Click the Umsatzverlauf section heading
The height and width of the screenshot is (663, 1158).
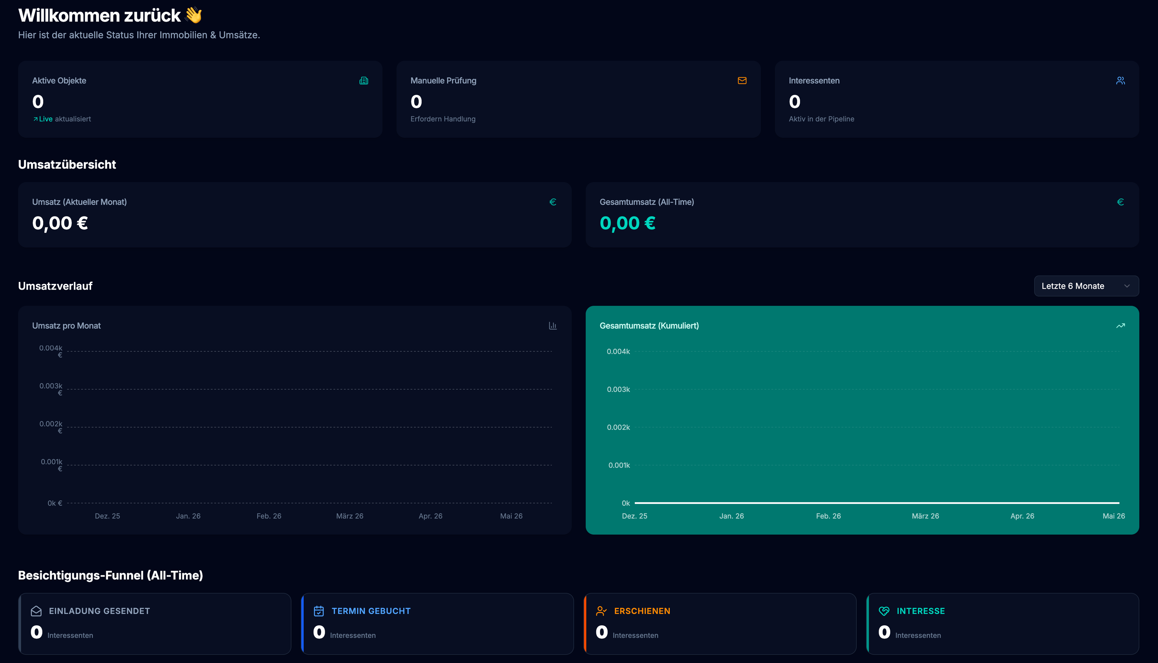coord(55,286)
